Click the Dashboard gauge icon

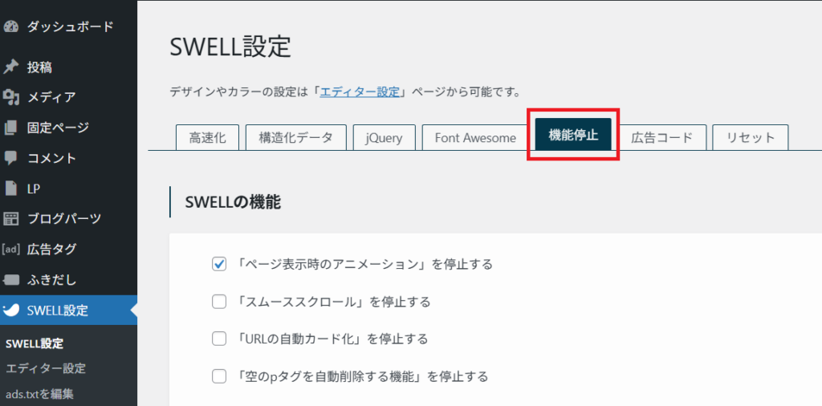[x=11, y=26]
